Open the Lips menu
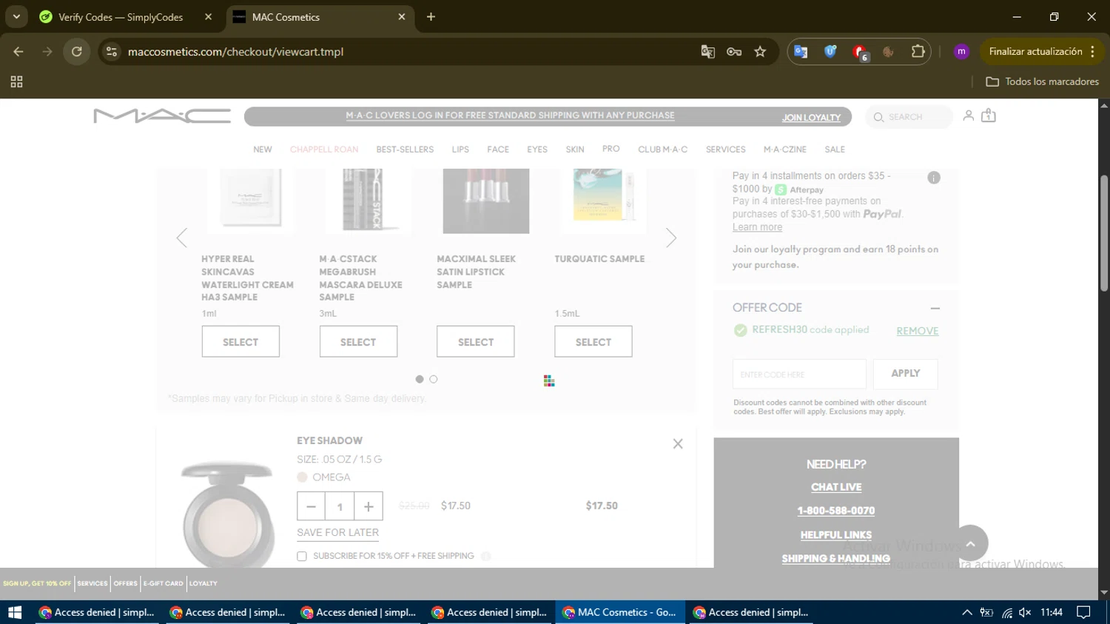The height and width of the screenshot is (624, 1110). (460, 150)
